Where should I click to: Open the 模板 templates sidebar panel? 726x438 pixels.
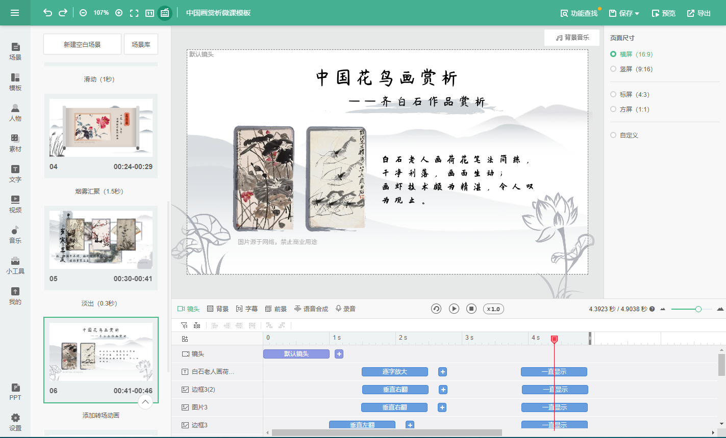(x=15, y=82)
